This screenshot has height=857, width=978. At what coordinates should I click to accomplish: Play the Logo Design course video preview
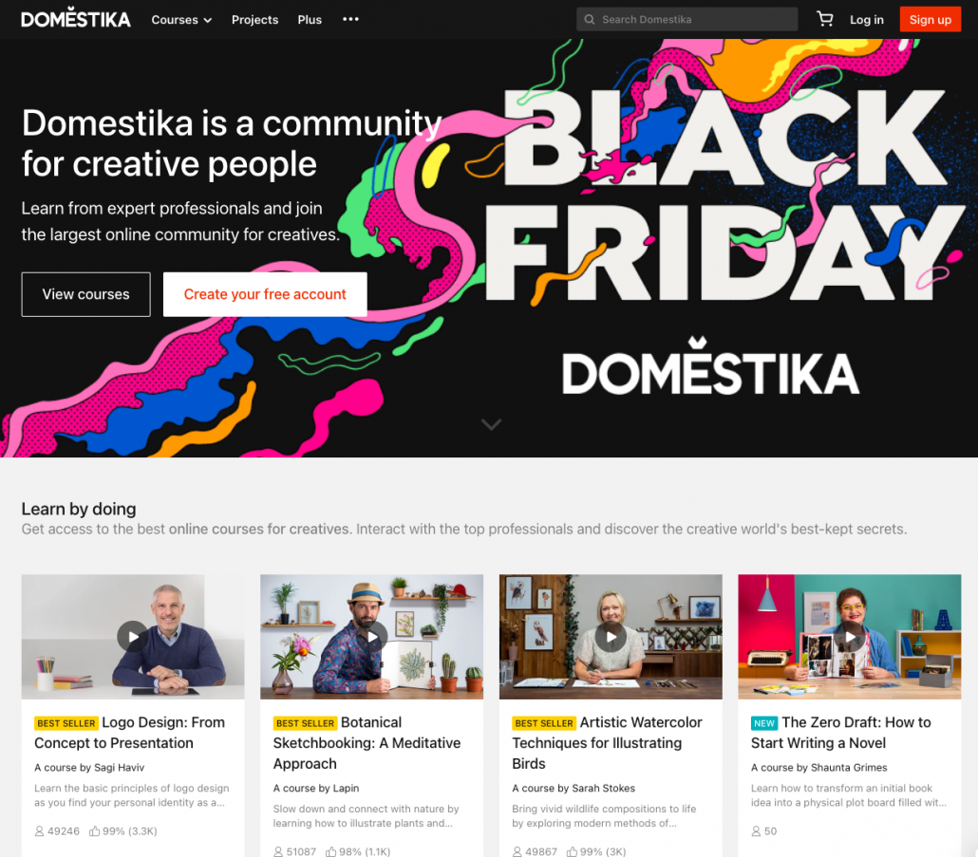(x=133, y=637)
